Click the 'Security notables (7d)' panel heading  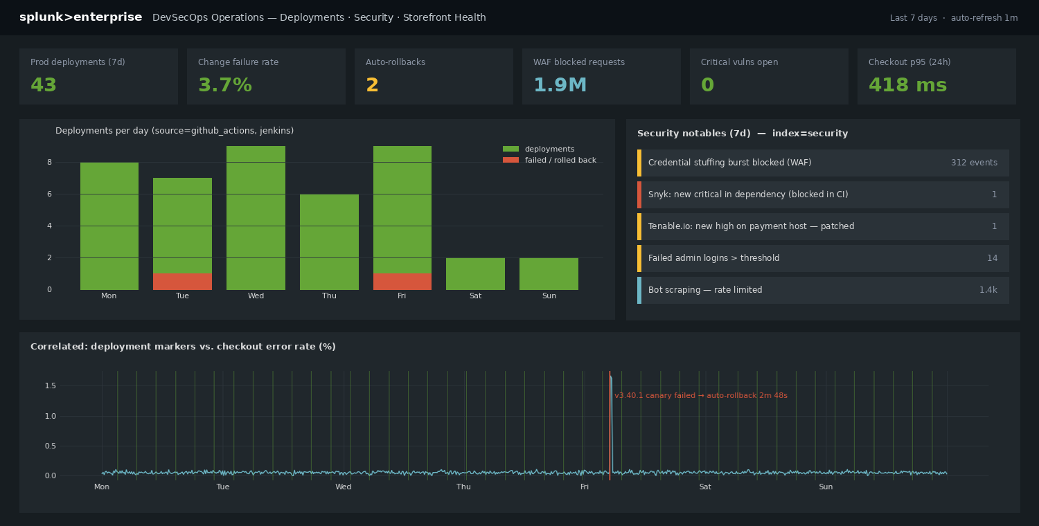tap(743, 134)
